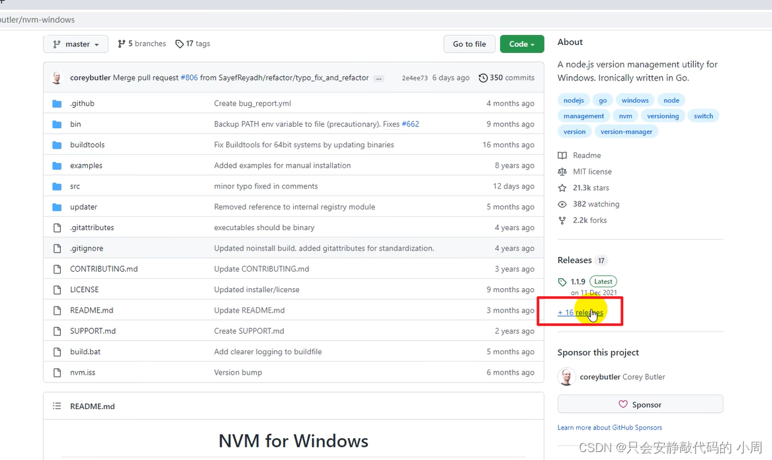View the 350 commits history
The width and height of the screenshot is (772, 460).
pyautogui.click(x=507, y=77)
